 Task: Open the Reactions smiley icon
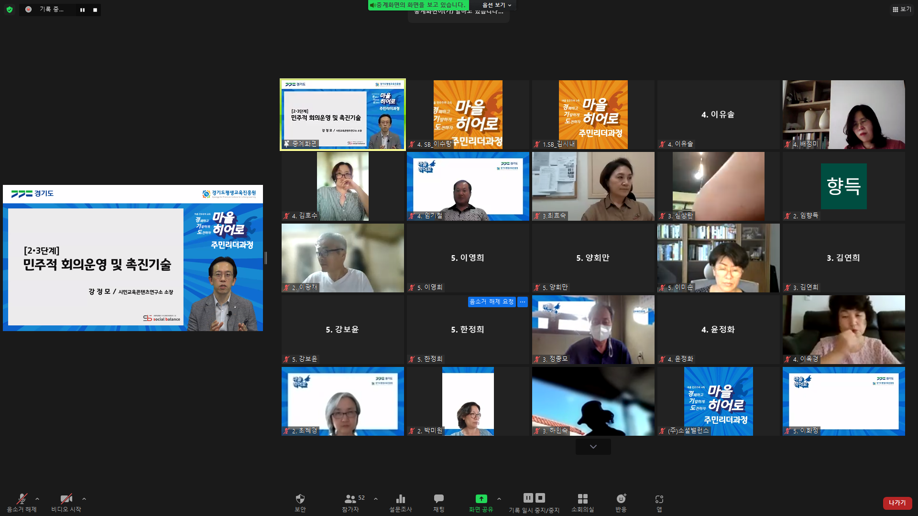(621, 499)
